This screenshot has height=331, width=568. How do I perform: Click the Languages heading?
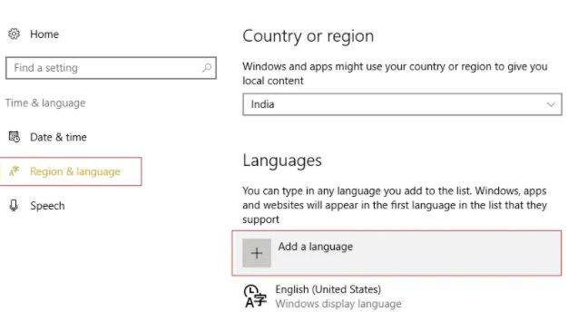pyautogui.click(x=282, y=161)
